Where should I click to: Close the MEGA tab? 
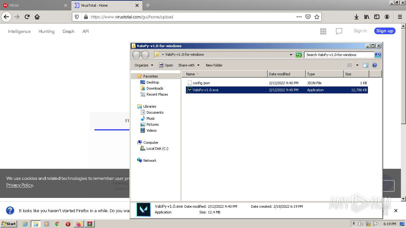point(66,5)
